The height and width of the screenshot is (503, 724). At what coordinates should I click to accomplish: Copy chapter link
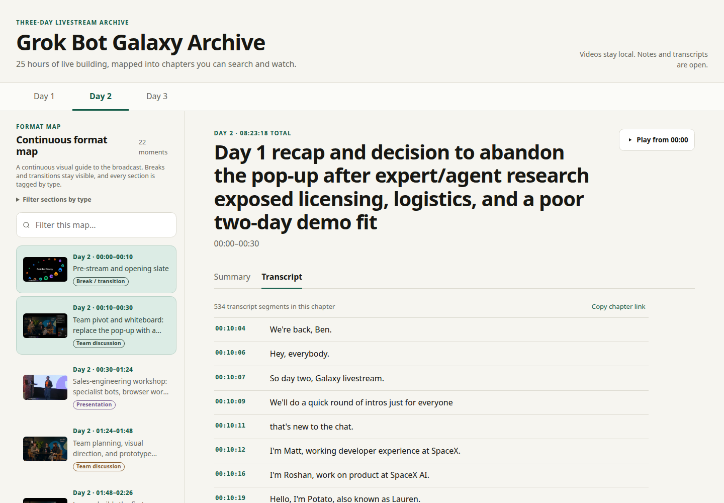point(618,306)
